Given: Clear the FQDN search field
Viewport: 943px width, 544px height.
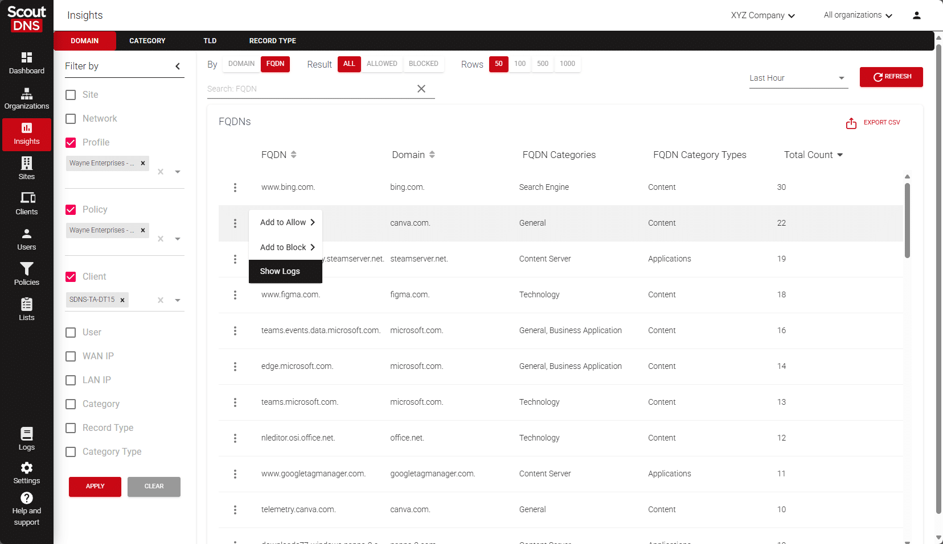Looking at the screenshot, I should click(421, 89).
